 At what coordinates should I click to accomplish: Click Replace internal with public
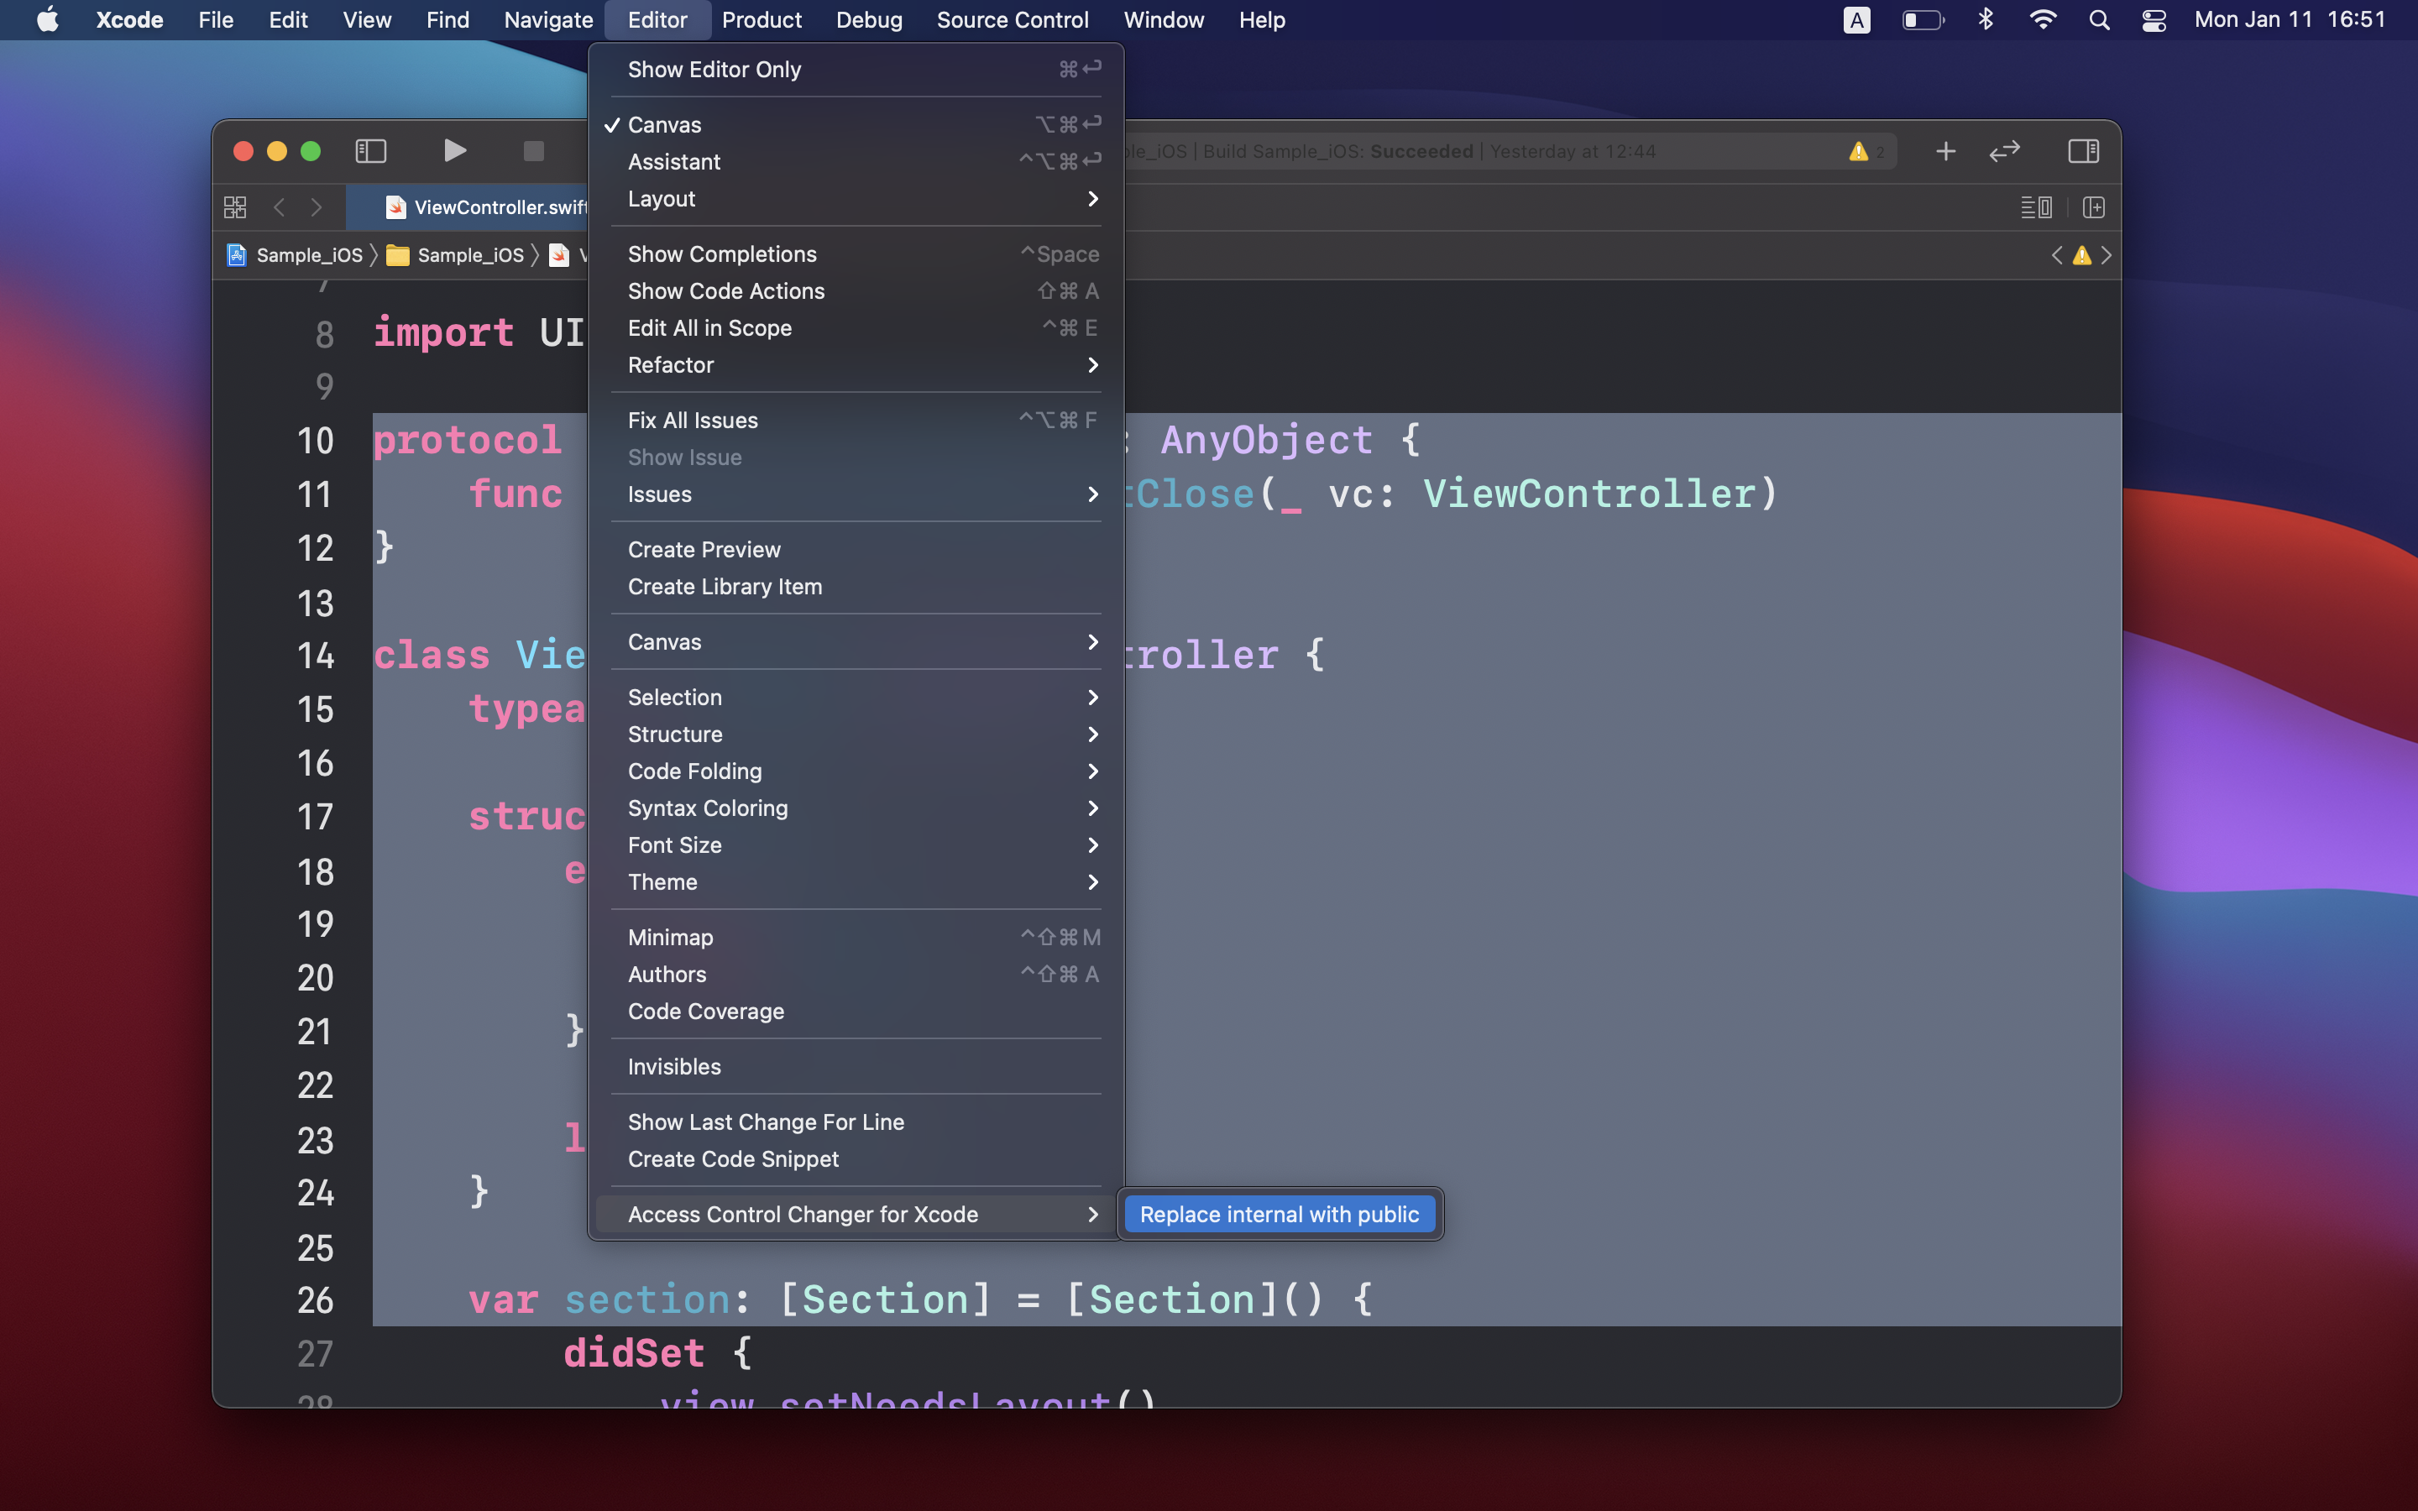[x=1279, y=1214]
